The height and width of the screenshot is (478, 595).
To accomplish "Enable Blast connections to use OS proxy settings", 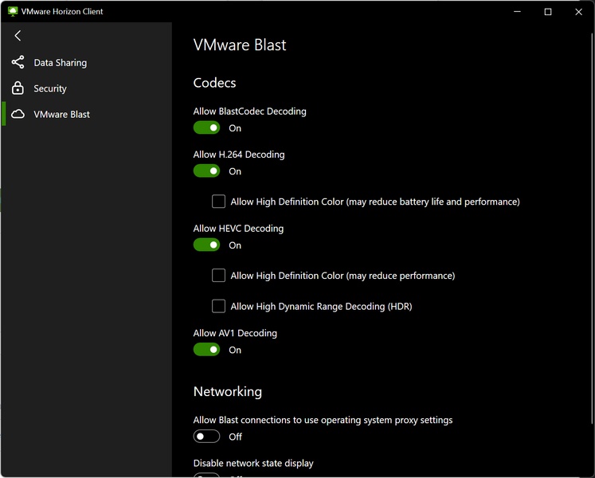I will click(206, 436).
